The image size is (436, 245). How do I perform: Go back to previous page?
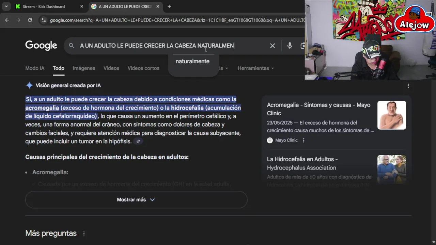[x=7, y=20]
